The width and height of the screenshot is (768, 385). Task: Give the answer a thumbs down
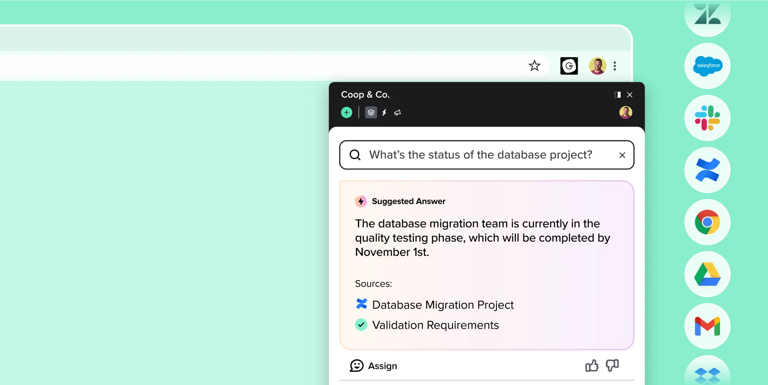click(612, 365)
